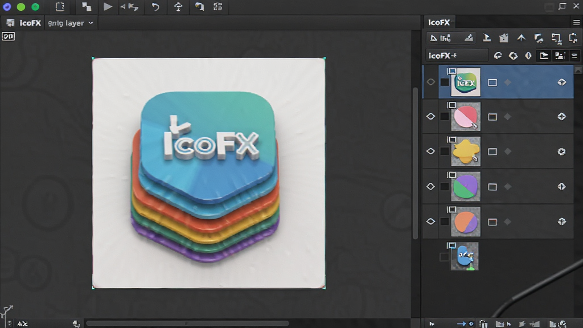The width and height of the screenshot is (583, 328).
Task: Click the mask rectangle on pink circle layer
Action: tap(492, 117)
